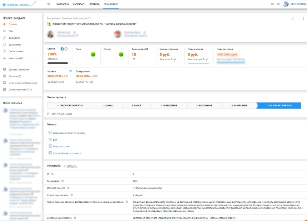The height and width of the screenshot is (221, 307).
Task: Open Гант view from sidebar
Action: pos(11,31)
